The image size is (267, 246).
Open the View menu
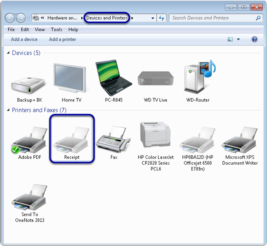40,30
